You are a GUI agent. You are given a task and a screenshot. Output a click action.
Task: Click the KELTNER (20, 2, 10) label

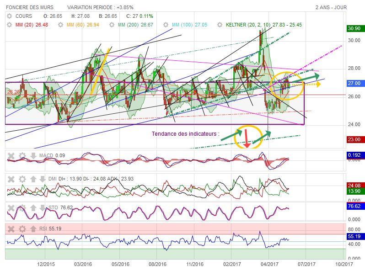click(x=264, y=25)
